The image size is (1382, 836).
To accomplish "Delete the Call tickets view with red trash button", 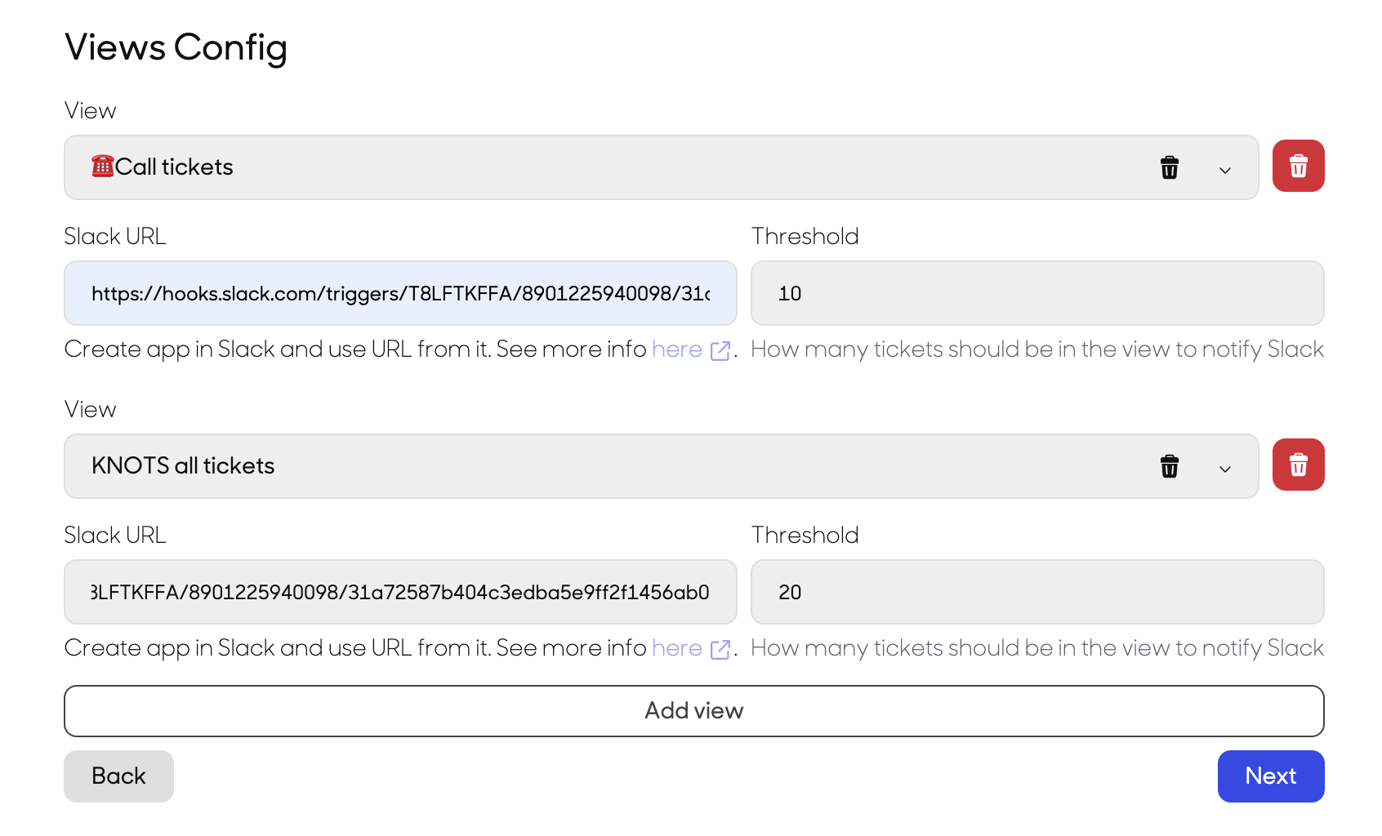I will coord(1298,166).
